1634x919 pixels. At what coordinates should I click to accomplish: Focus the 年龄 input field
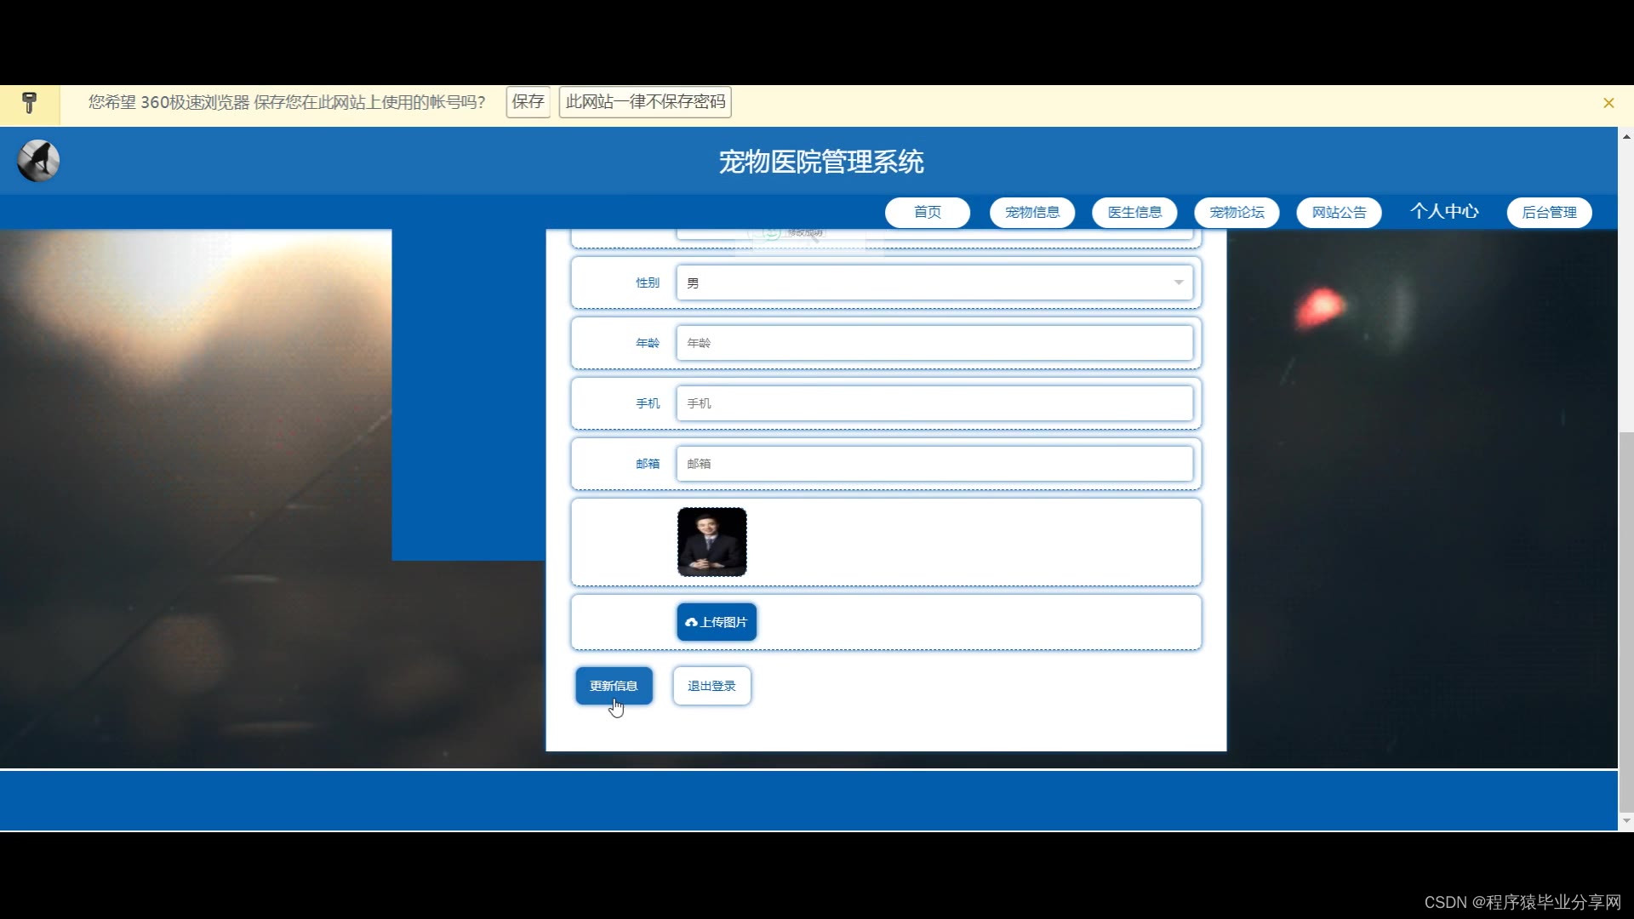[x=934, y=343]
